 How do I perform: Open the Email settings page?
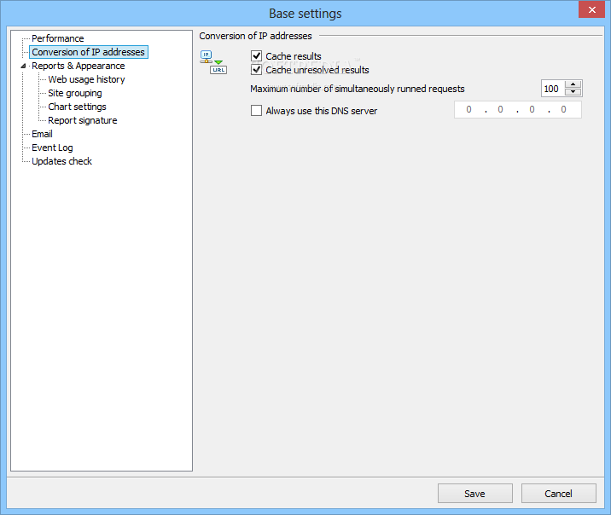point(42,134)
